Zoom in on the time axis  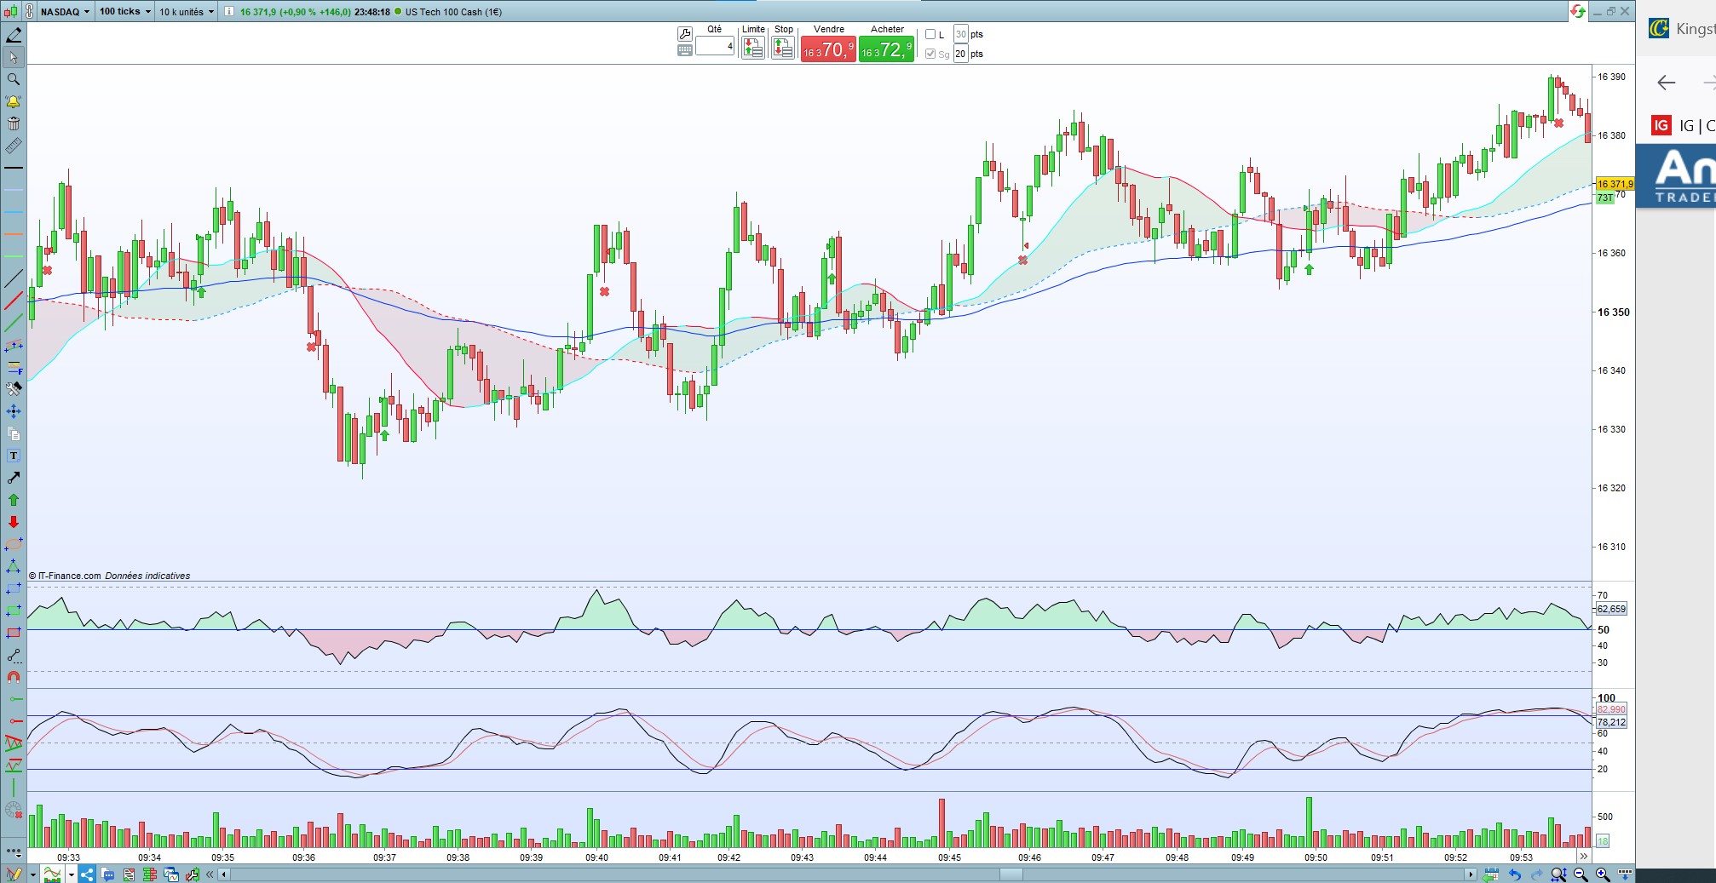pos(1602,874)
